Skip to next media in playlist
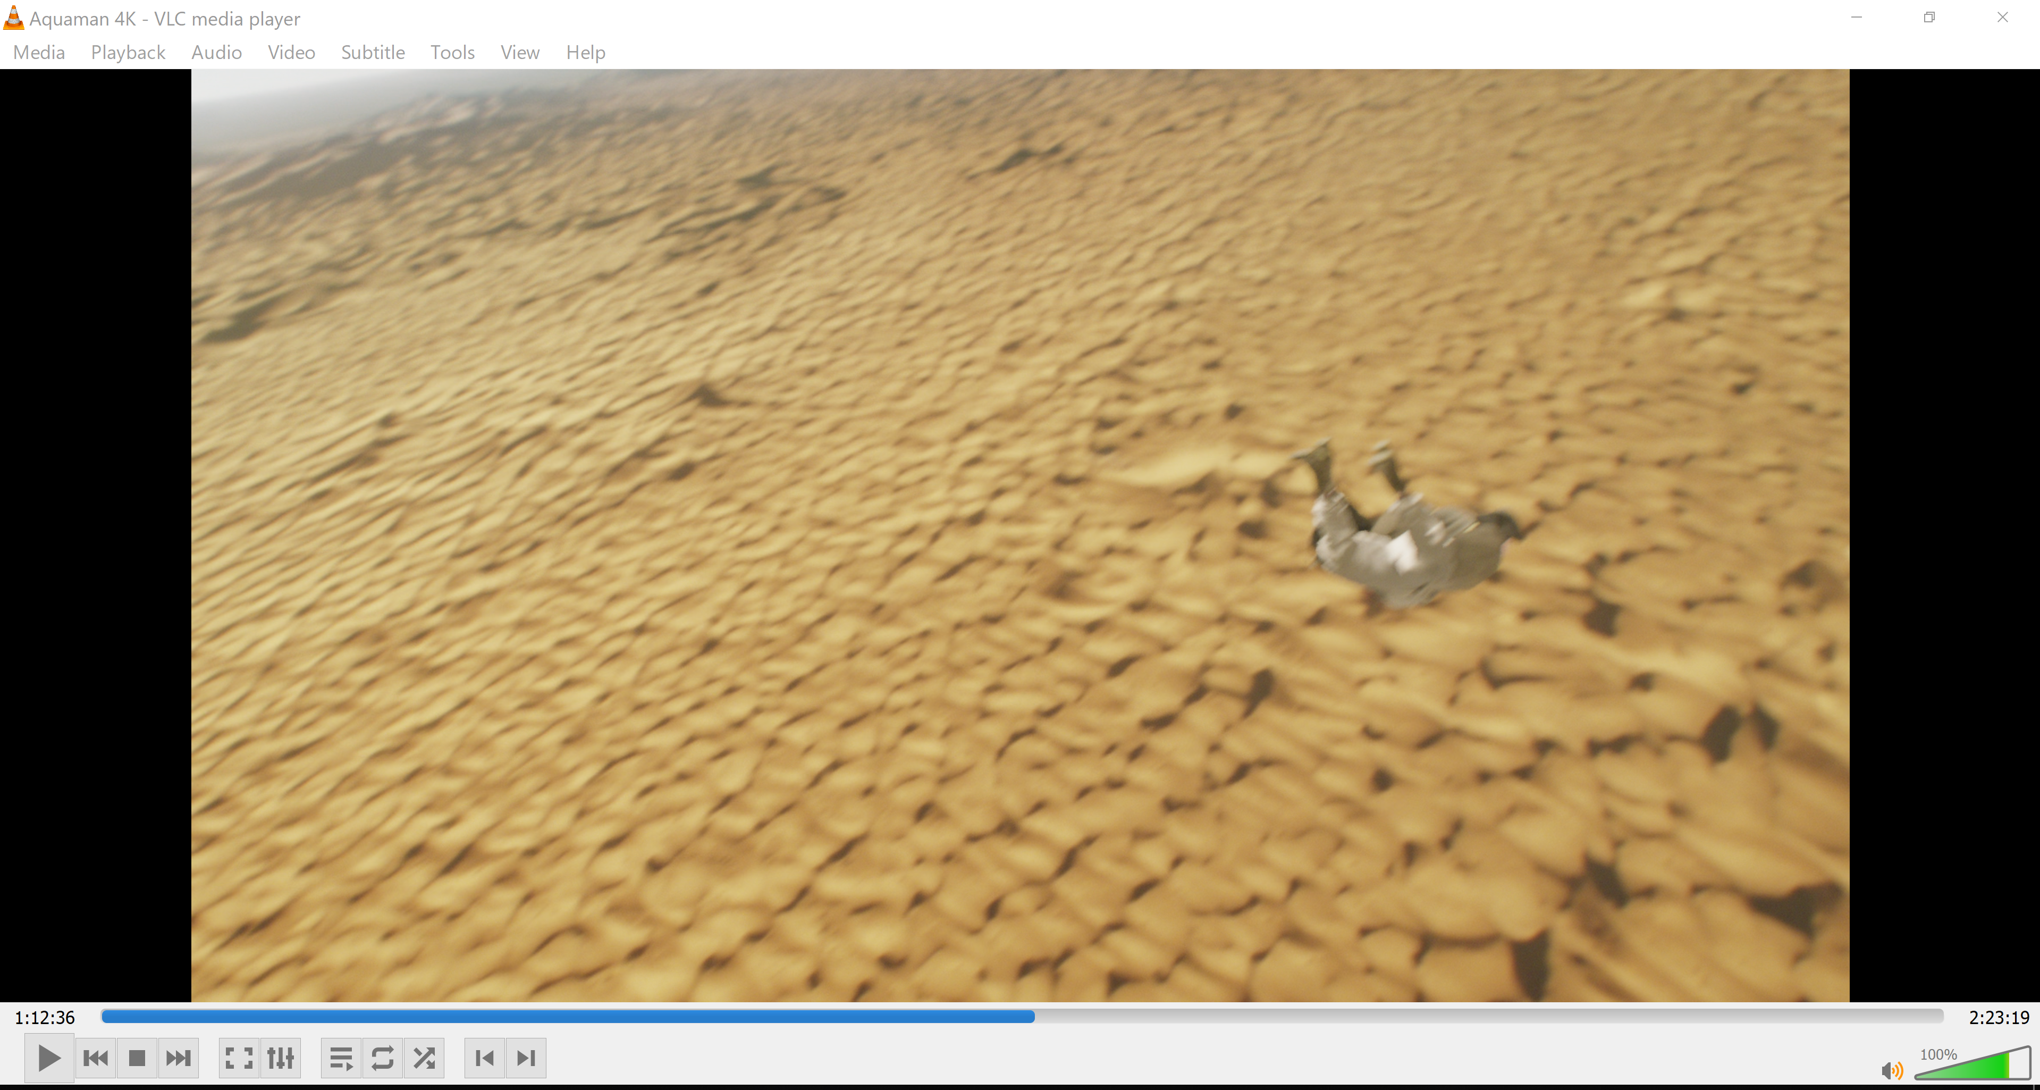The width and height of the screenshot is (2040, 1090). click(x=178, y=1058)
